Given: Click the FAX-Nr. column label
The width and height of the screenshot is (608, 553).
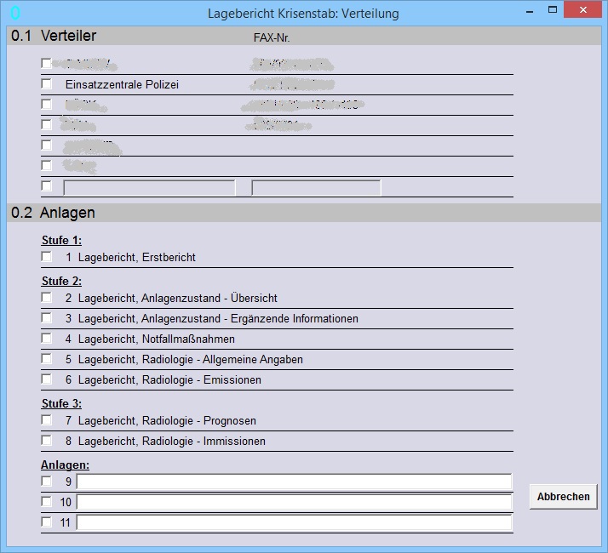Looking at the screenshot, I should coord(272,37).
